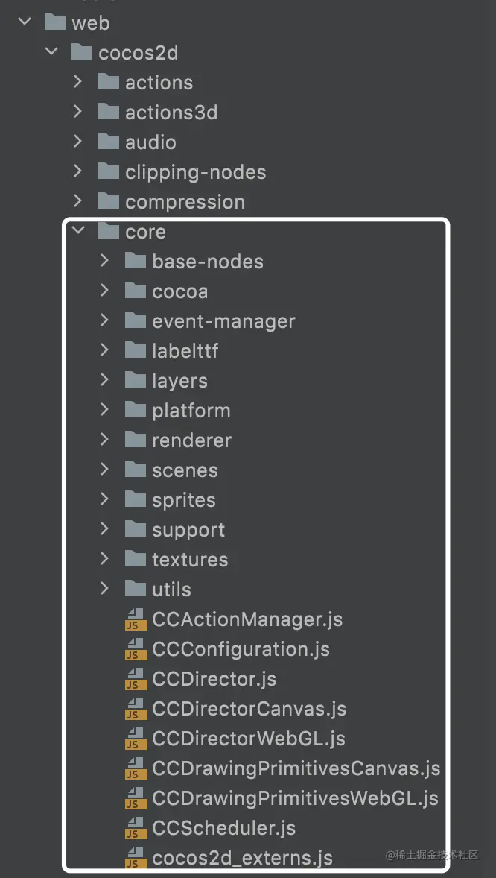Expand the base-nodes folder
496x878 pixels.
pyautogui.click(x=105, y=260)
